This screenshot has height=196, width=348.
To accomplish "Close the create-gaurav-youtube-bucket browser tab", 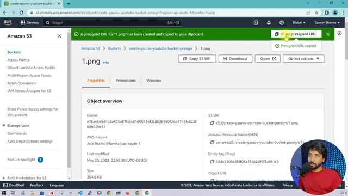I will coord(59,4).
